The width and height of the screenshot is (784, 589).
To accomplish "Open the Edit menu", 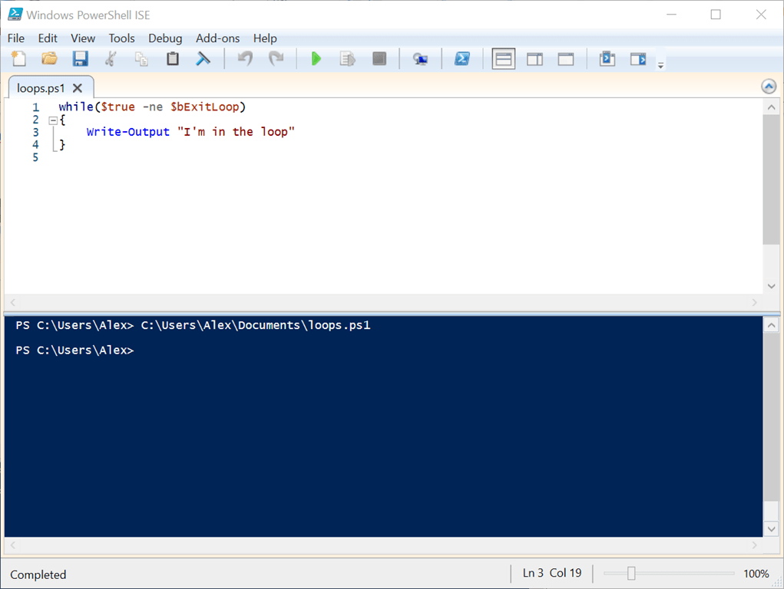I will click(48, 38).
